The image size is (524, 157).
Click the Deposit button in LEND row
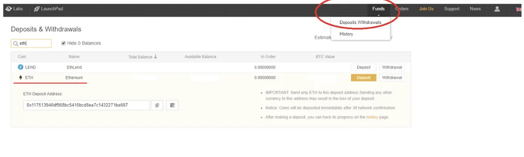click(x=364, y=67)
